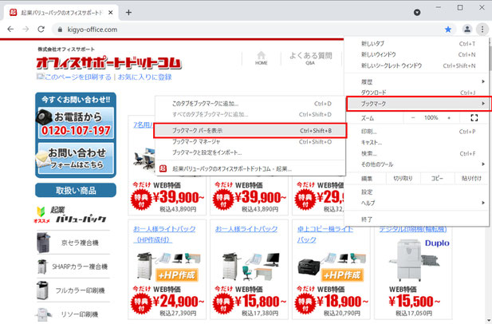Expand the ヘルプ submenu
Viewport: 492px width, 324px height.
pos(416,203)
